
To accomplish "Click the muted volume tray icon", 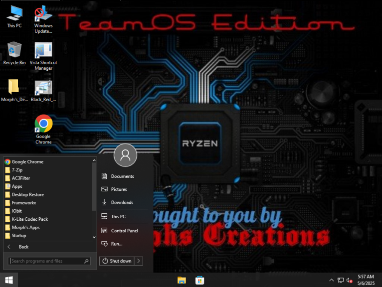I will [x=350, y=281].
